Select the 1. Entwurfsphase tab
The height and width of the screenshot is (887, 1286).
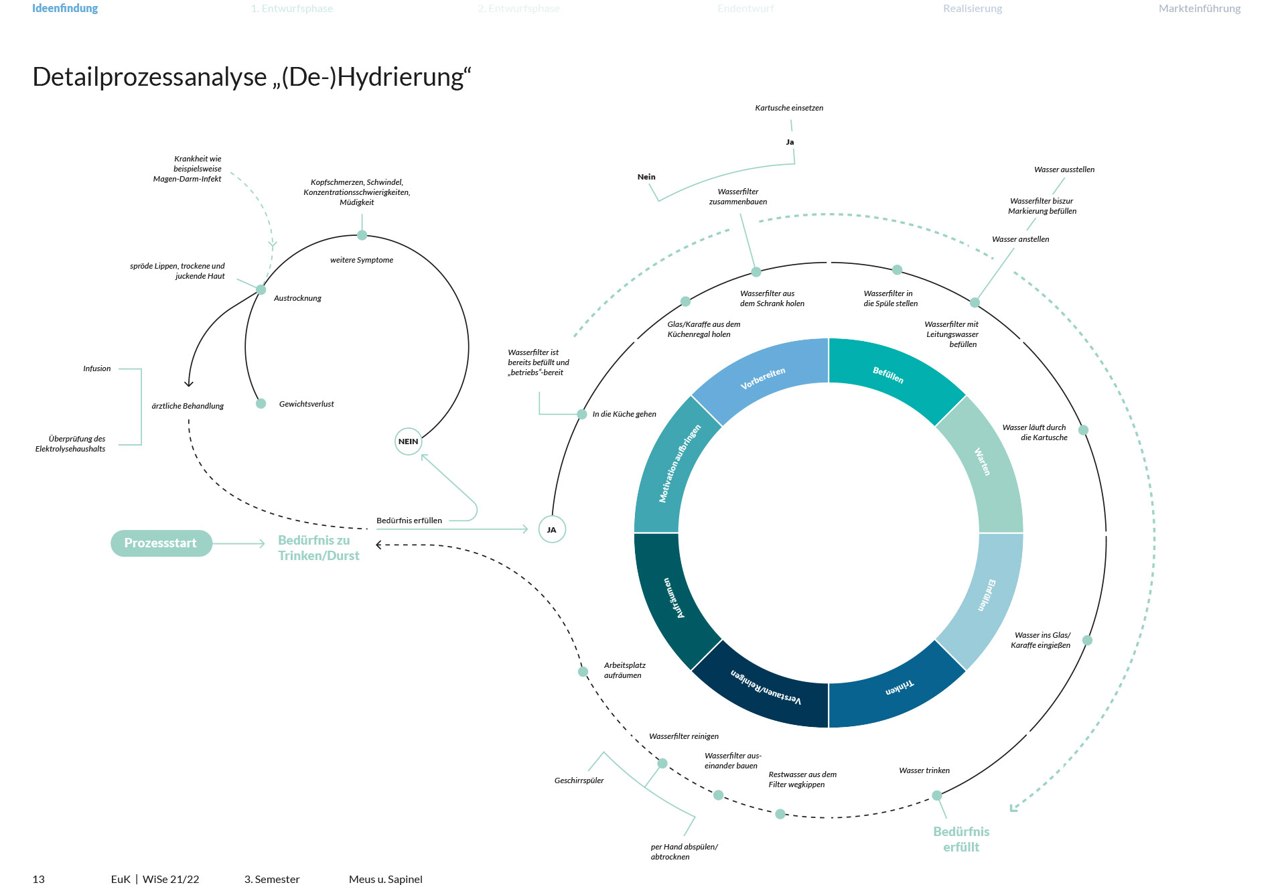[291, 9]
